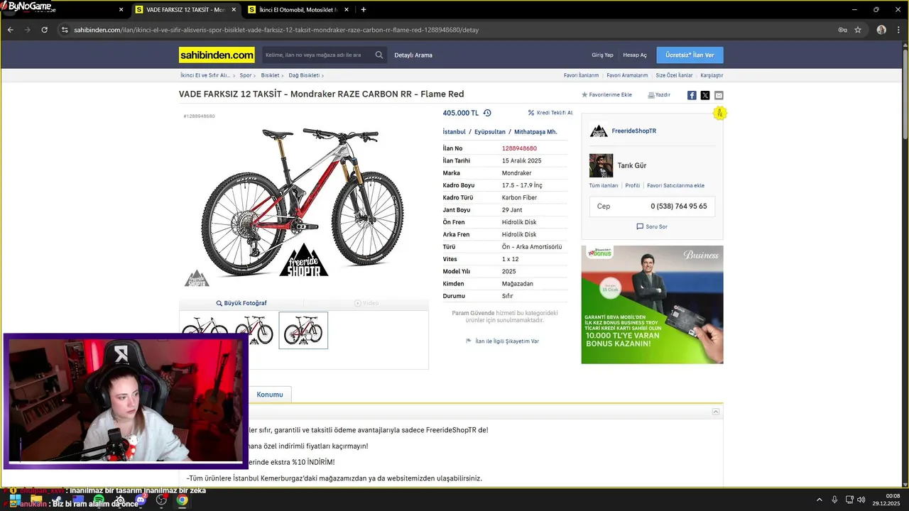The image size is (909, 511).
Task: Open Size Özel İlanlar
Action: click(674, 75)
